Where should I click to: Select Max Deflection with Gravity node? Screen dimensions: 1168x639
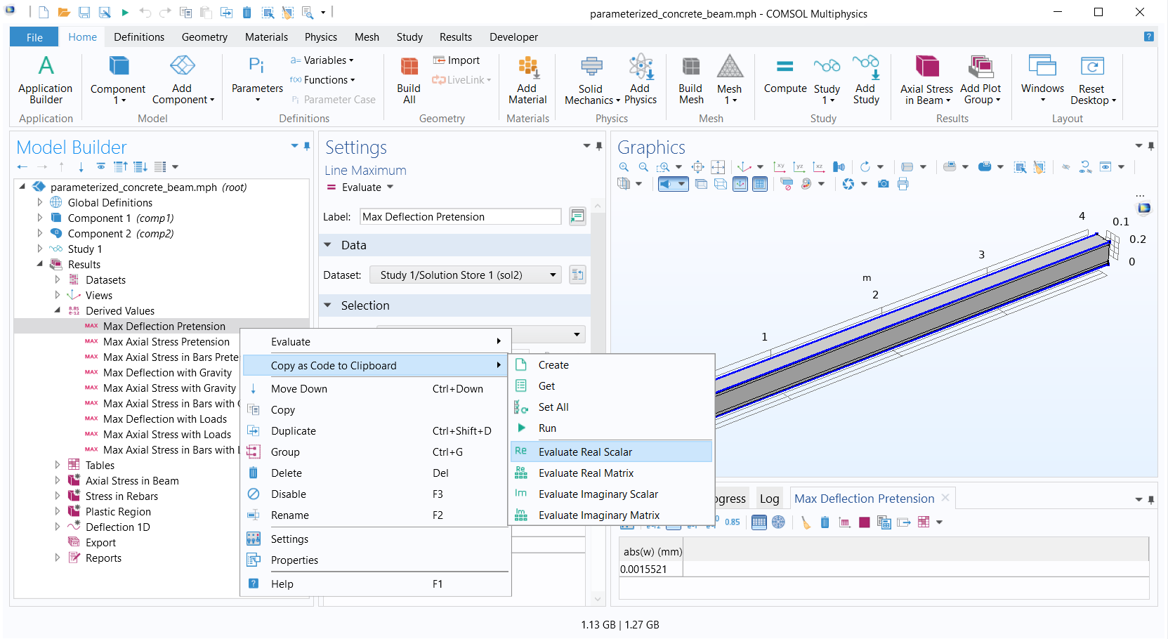click(x=167, y=372)
